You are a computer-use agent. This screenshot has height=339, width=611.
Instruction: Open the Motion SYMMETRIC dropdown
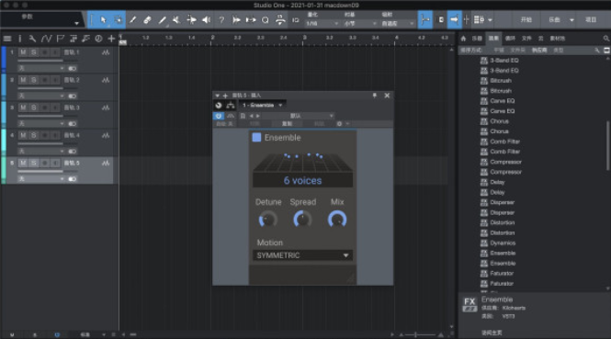point(303,255)
